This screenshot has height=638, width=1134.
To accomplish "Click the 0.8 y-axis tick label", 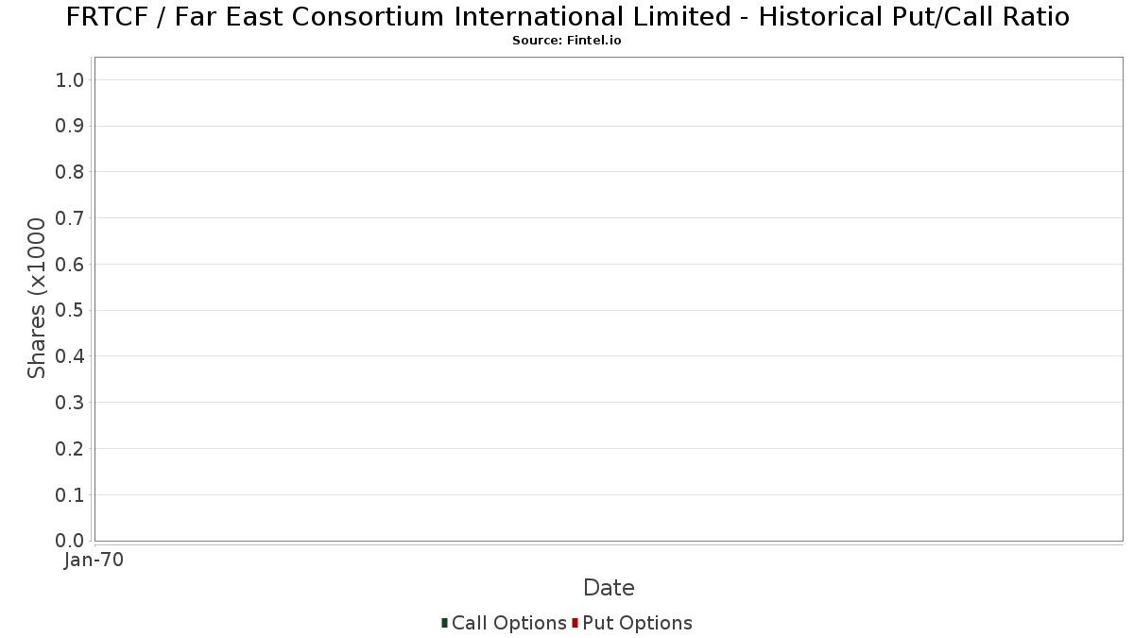I will (x=70, y=172).
